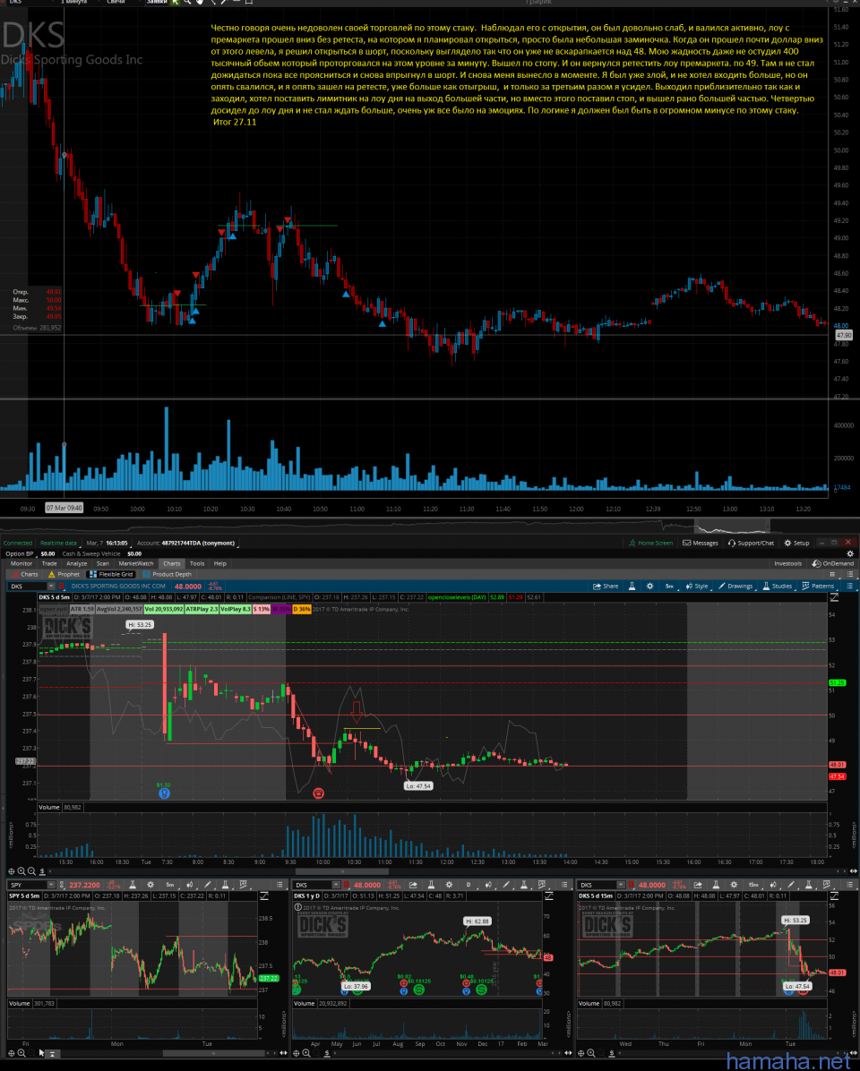Open the Product Depth sub-tab

pyautogui.click(x=167, y=574)
